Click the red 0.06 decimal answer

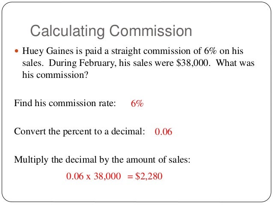point(163,132)
